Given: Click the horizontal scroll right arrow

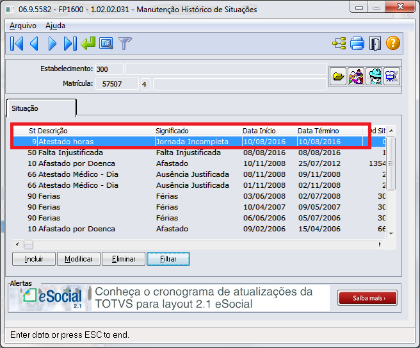Looking at the screenshot, I should (x=380, y=244).
